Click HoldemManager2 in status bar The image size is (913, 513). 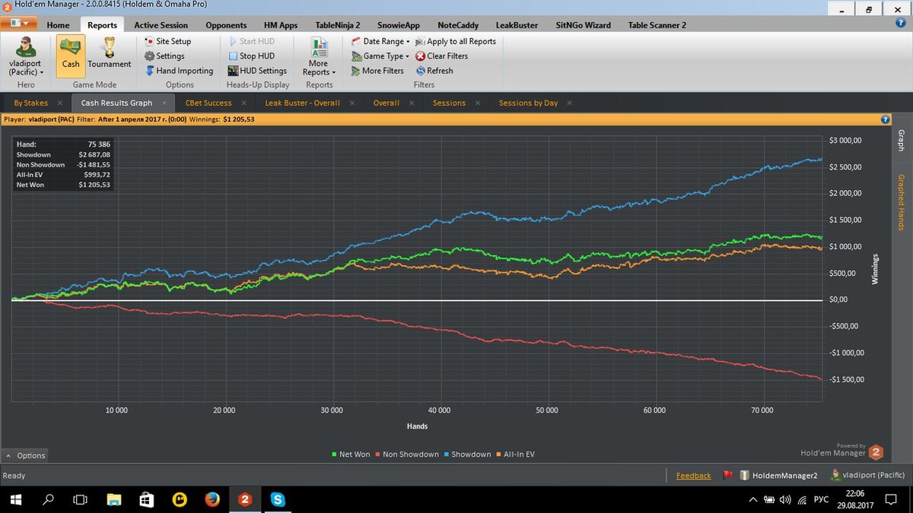778,476
